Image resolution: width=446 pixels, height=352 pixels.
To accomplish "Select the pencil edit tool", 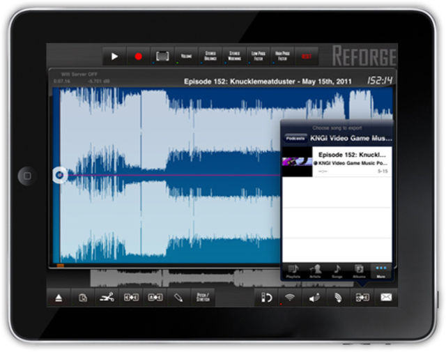I will click(179, 298).
